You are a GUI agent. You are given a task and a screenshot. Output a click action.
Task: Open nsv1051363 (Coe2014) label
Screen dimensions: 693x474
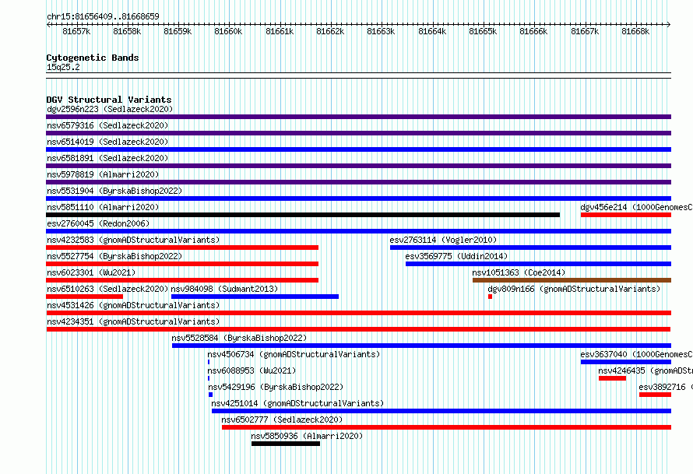519,272
